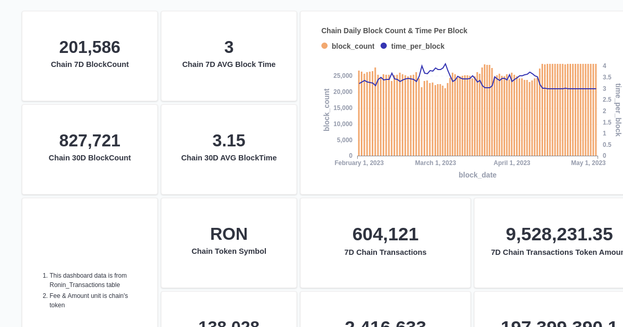
Task: Click the RON Chain Token Symbol card
Action: click(229, 242)
